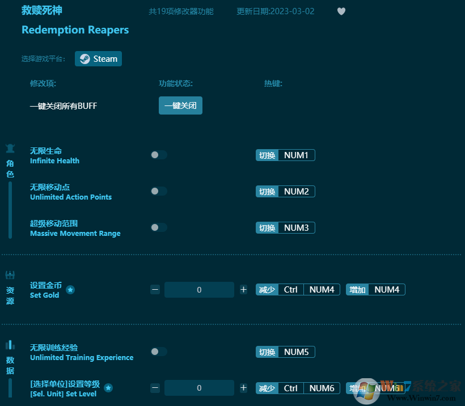Increase Set Level value with plus
Image resolution: width=465 pixels, height=406 pixels.
coord(243,388)
